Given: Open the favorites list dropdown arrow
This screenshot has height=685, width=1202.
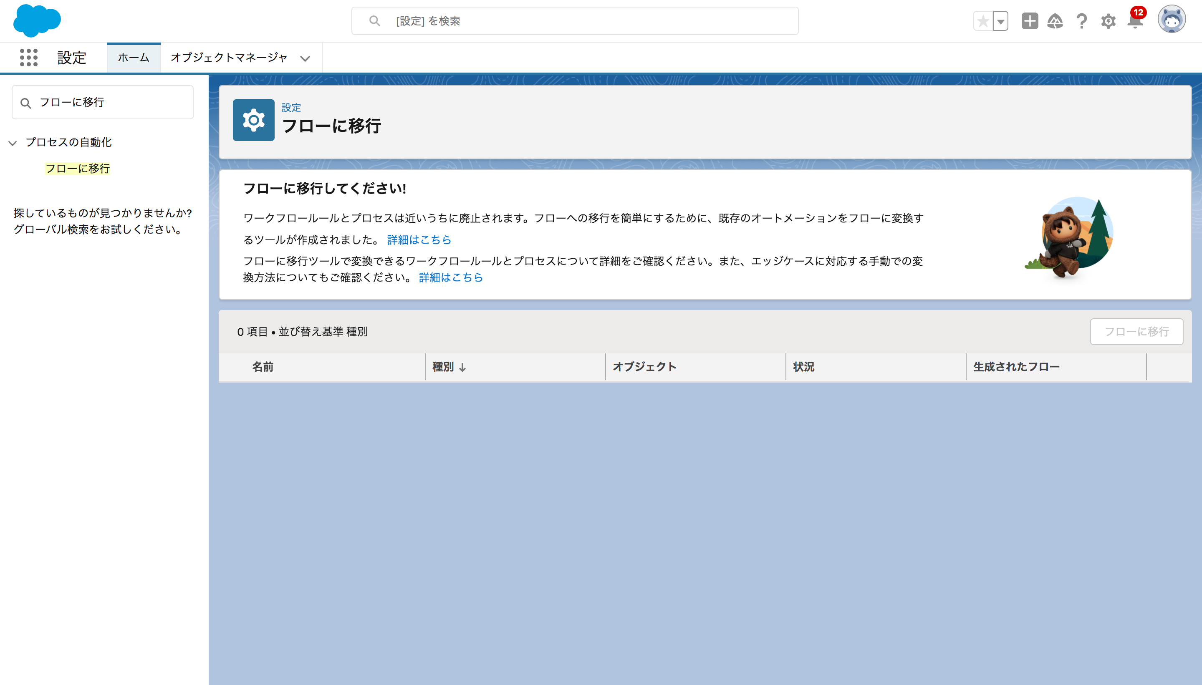Looking at the screenshot, I should (x=1000, y=21).
